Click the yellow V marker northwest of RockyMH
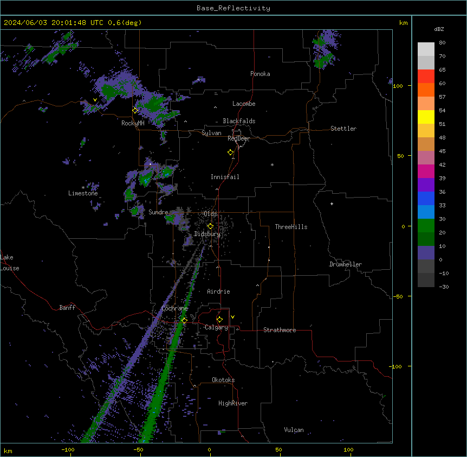The width and height of the screenshot is (467, 457). (95, 100)
